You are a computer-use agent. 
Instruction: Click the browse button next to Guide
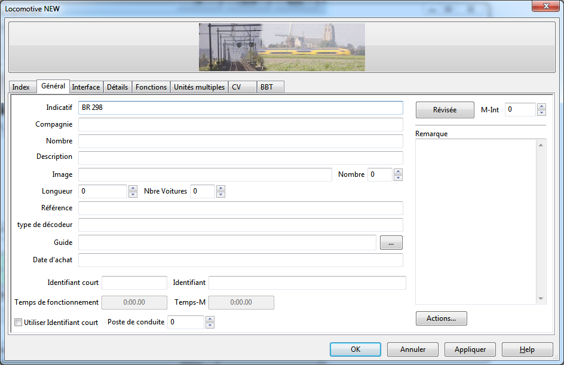(x=391, y=243)
